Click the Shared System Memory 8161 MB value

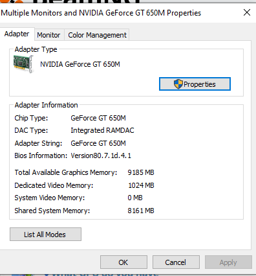coord(141,211)
